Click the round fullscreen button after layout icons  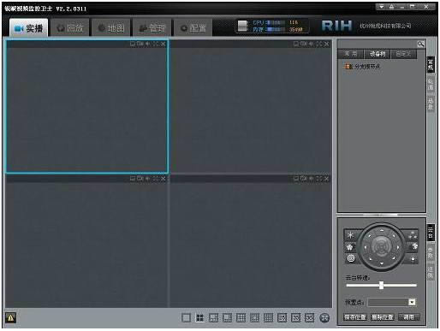tap(324, 317)
